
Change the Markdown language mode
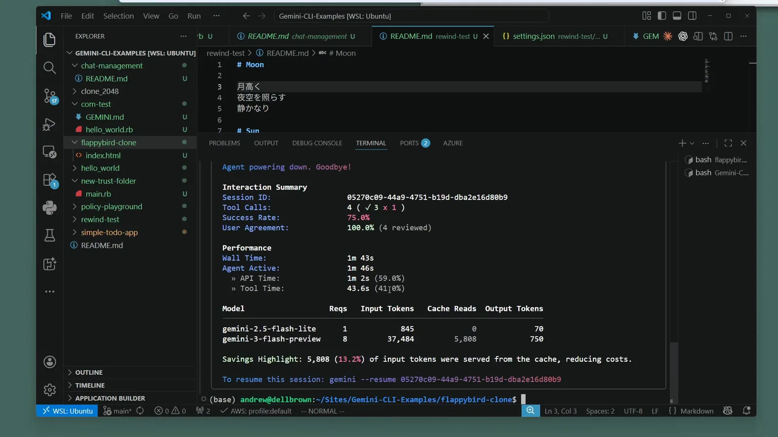pos(696,411)
